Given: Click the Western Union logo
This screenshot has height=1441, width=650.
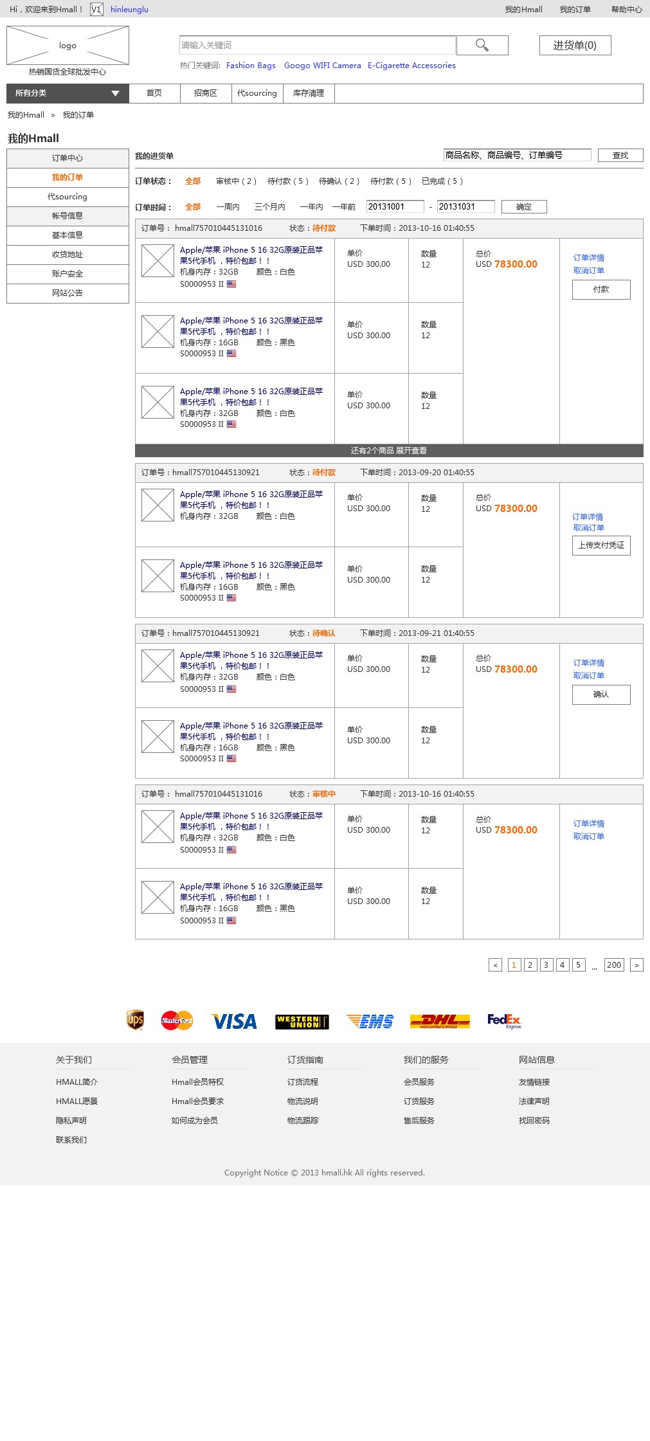Looking at the screenshot, I should tap(302, 1022).
